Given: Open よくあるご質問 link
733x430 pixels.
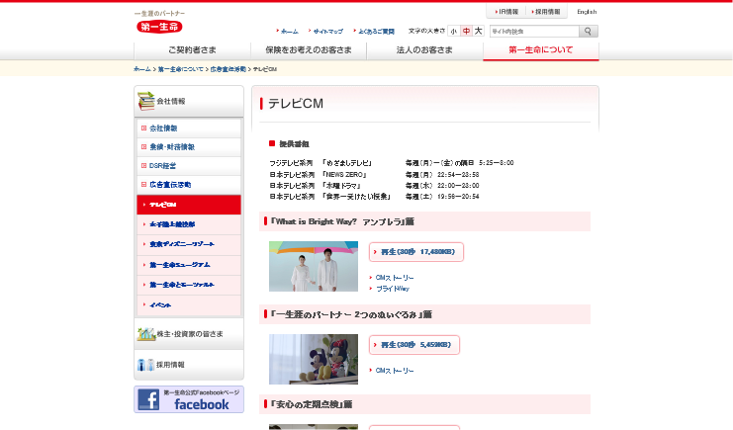Looking at the screenshot, I should click(376, 32).
